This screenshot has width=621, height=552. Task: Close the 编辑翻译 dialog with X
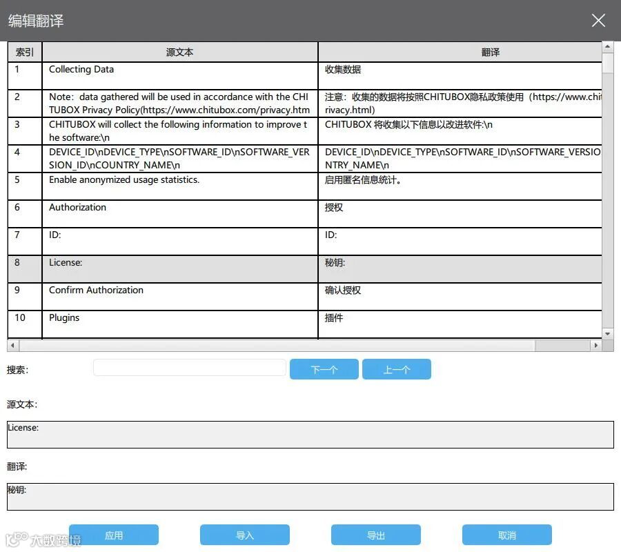pyautogui.click(x=598, y=20)
